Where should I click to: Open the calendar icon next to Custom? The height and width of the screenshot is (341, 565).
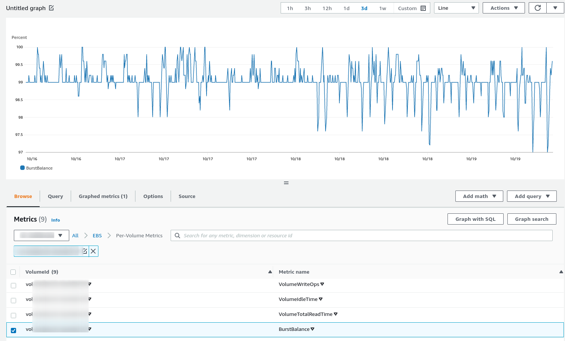[x=423, y=7]
